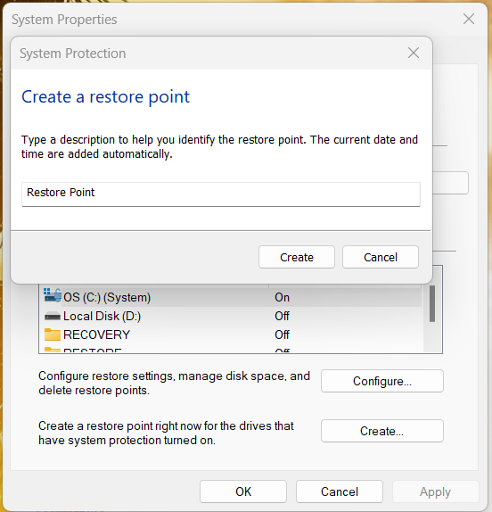Cancel the Create a restore point dialog
Viewport: 492px width, 512px height.
(x=381, y=257)
